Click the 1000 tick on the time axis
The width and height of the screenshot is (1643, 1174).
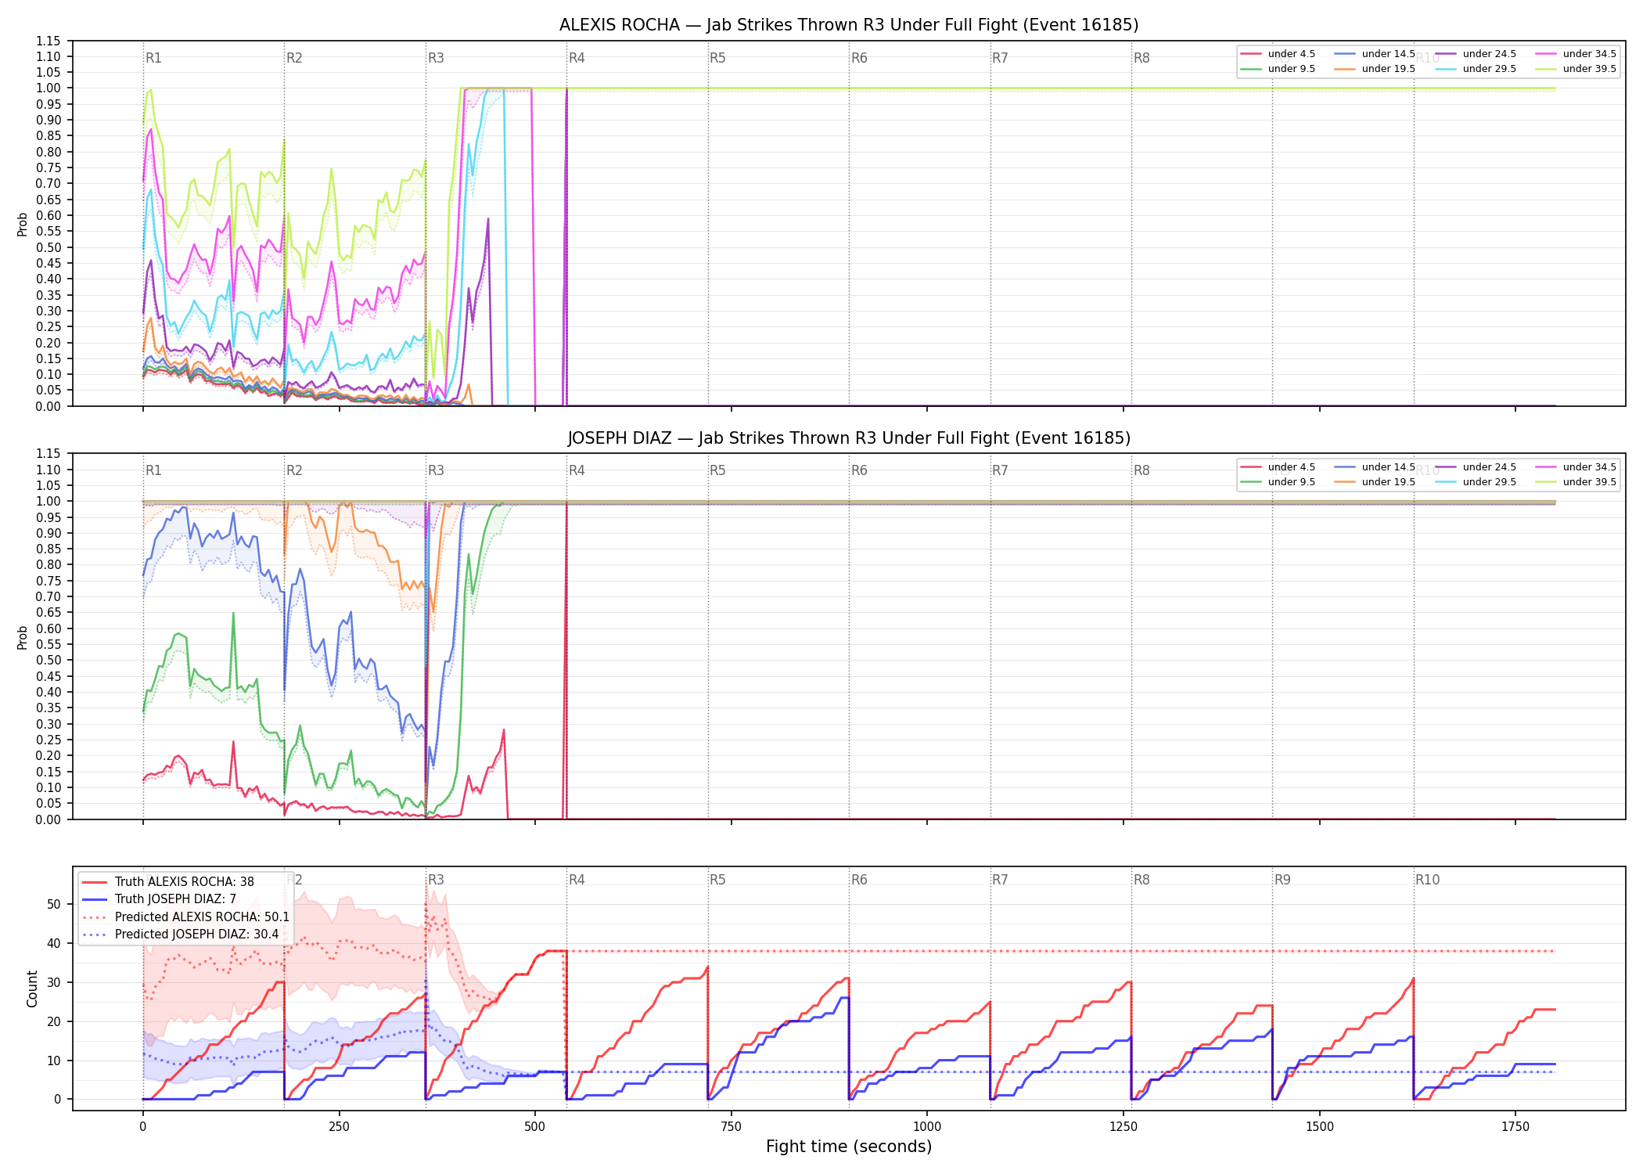tap(927, 1127)
